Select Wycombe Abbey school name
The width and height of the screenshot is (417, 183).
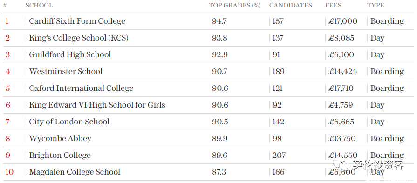pos(60,139)
